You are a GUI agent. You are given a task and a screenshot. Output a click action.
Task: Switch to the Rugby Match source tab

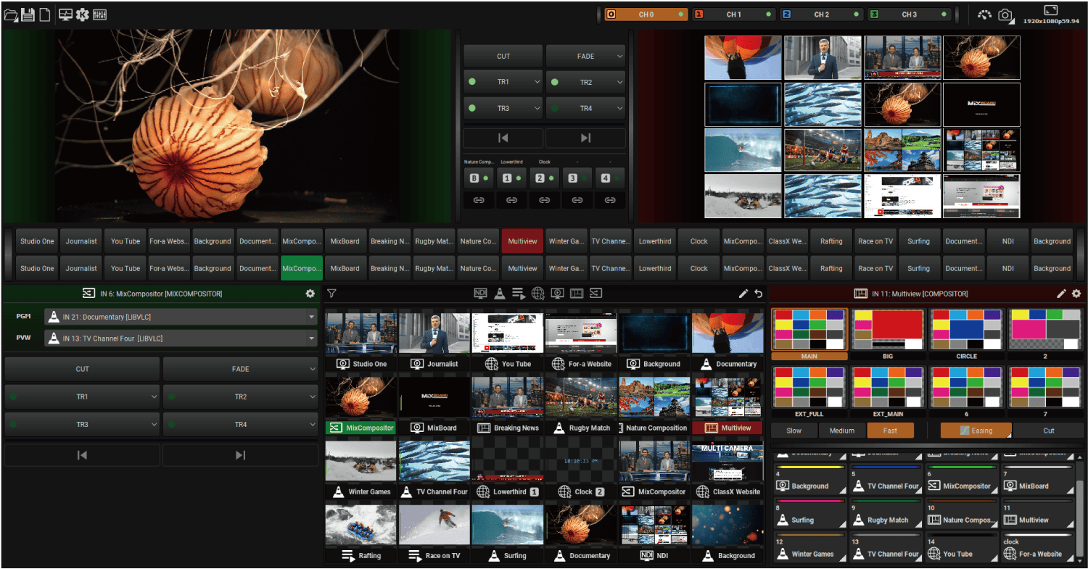pyautogui.click(x=433, y=240)
